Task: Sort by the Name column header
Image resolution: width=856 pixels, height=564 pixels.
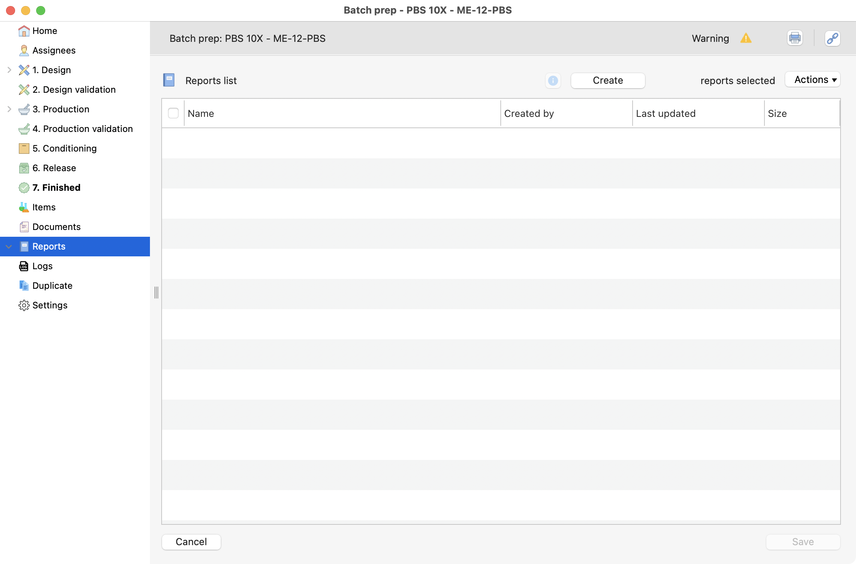Action: coord(342,113)
